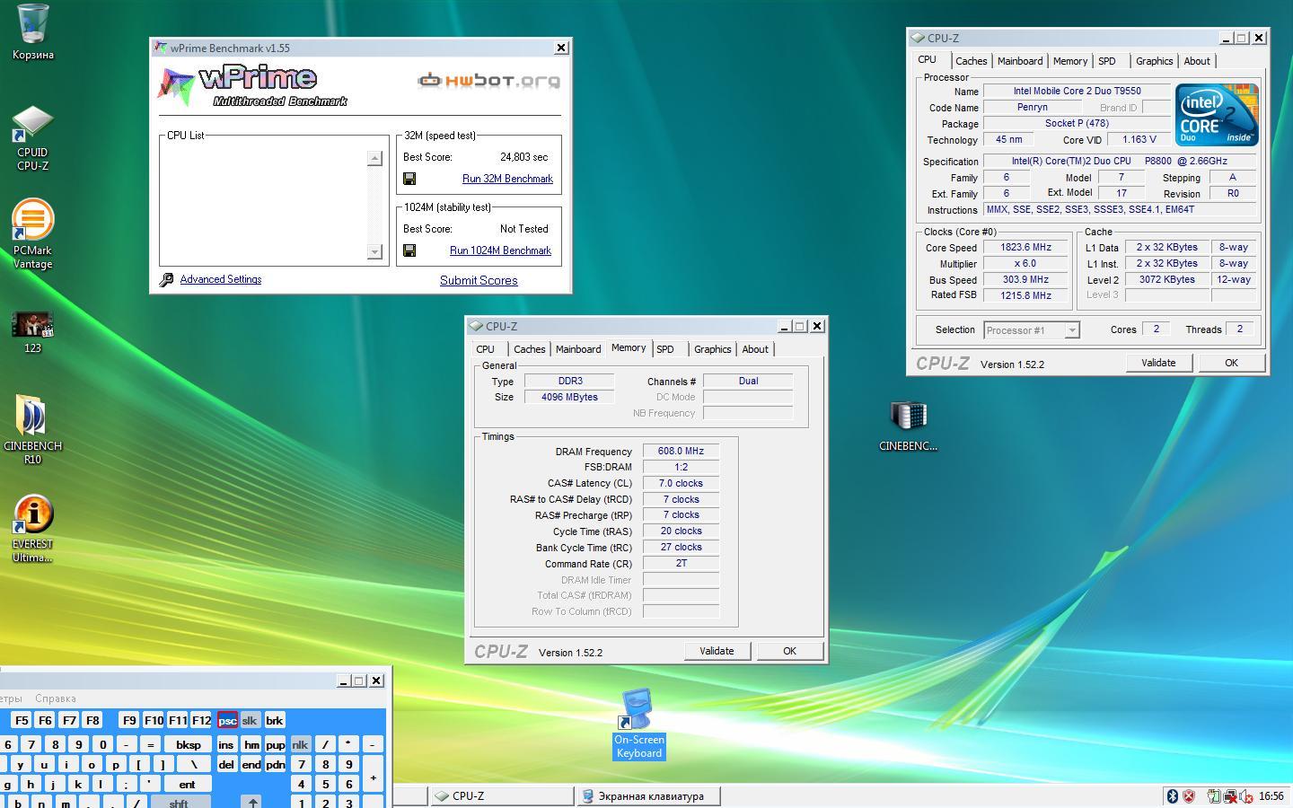Image resolution: width=1293 pixels, height=808 pixels.
Task: Click the DRAM Frequency value 608.0 MHz
Action: pos(681,451)
